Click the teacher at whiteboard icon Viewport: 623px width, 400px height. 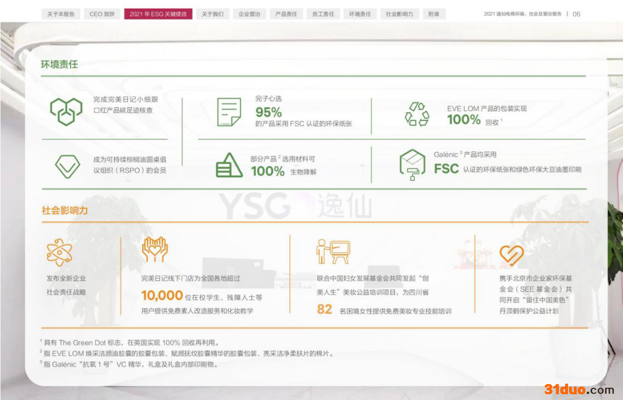click(333, 252)
